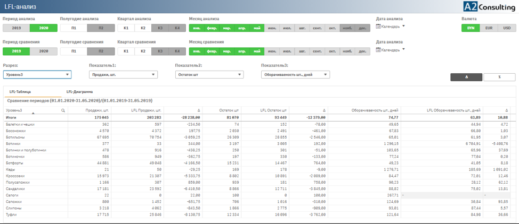Click the search icon in Уровень3 column header
This screenshot has height=224, width=519.
click(63, 111)
